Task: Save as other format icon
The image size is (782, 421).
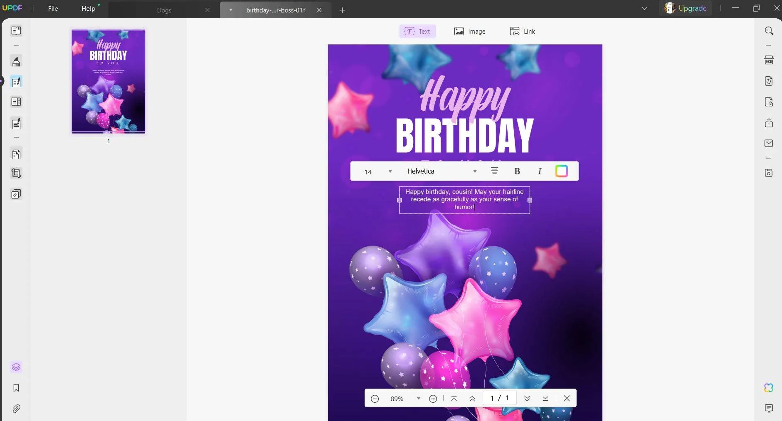Action: tap(769, 173)
